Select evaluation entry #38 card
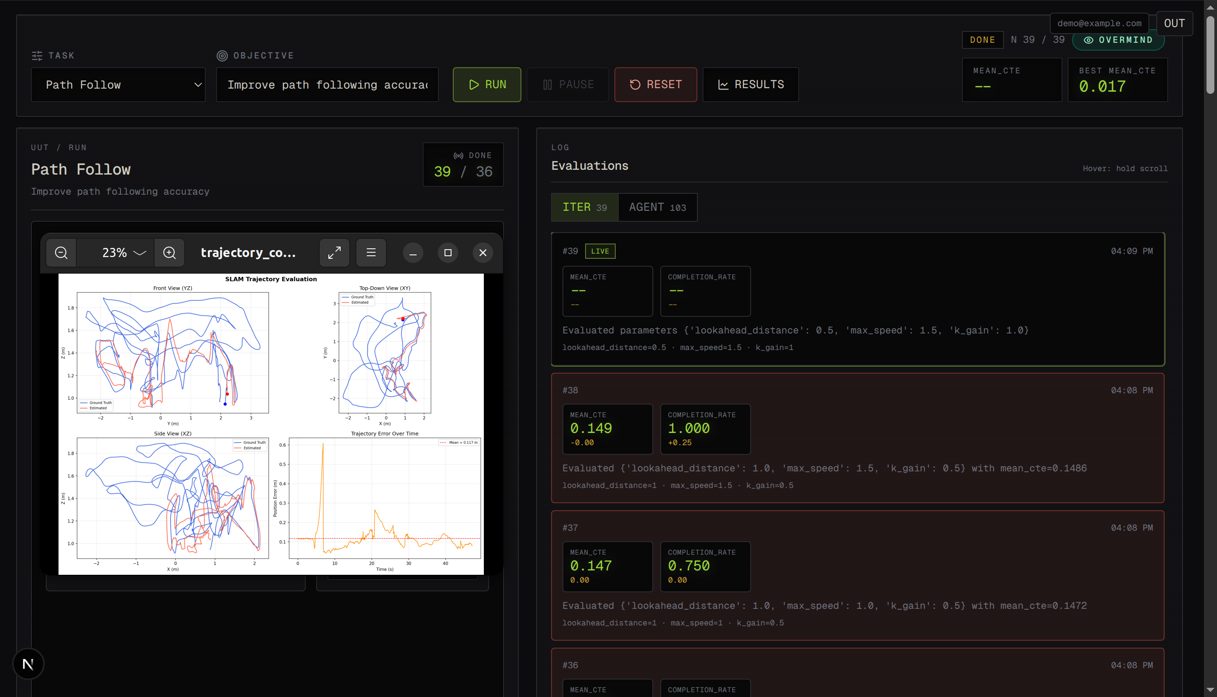1217x697 pixels. pyautogui.click(x=857, y=438)
